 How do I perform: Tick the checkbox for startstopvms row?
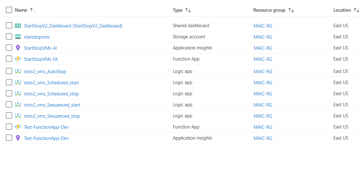tap(9, 37)
